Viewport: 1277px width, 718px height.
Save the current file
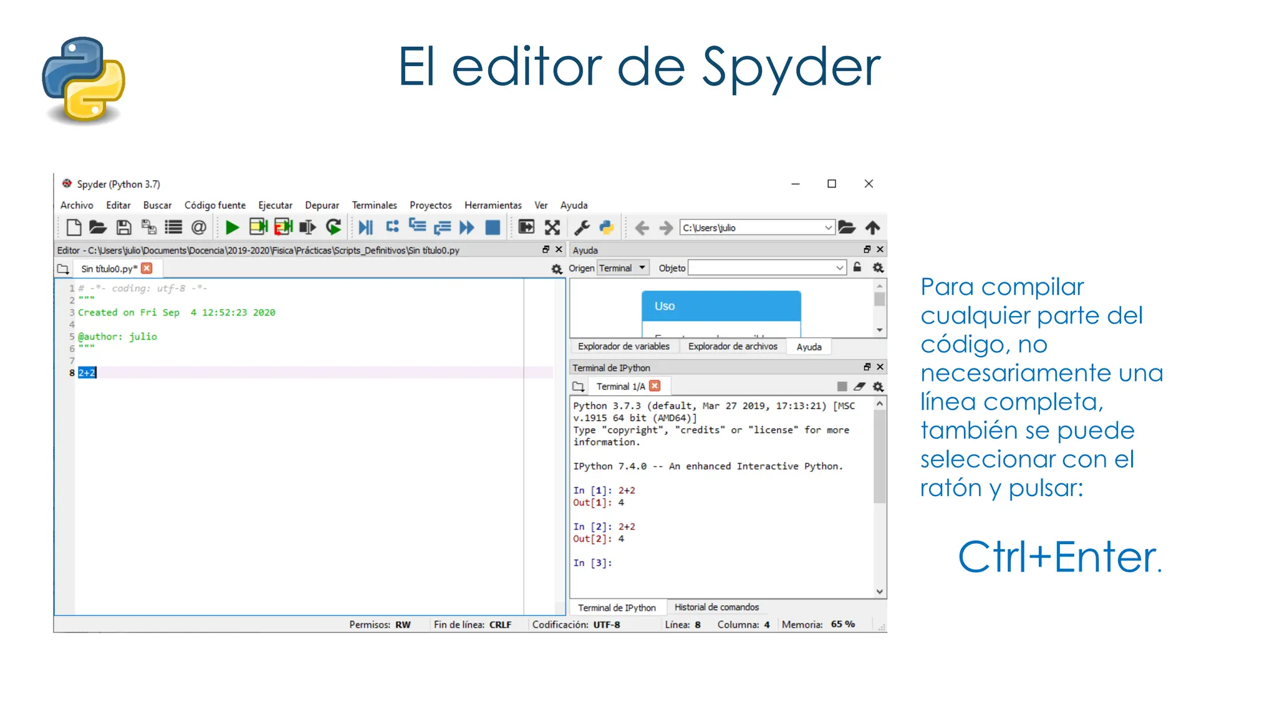(123, 227)
